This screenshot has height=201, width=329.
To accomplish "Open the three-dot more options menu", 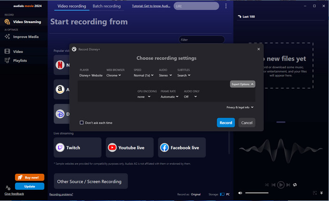I will (226, 6).
